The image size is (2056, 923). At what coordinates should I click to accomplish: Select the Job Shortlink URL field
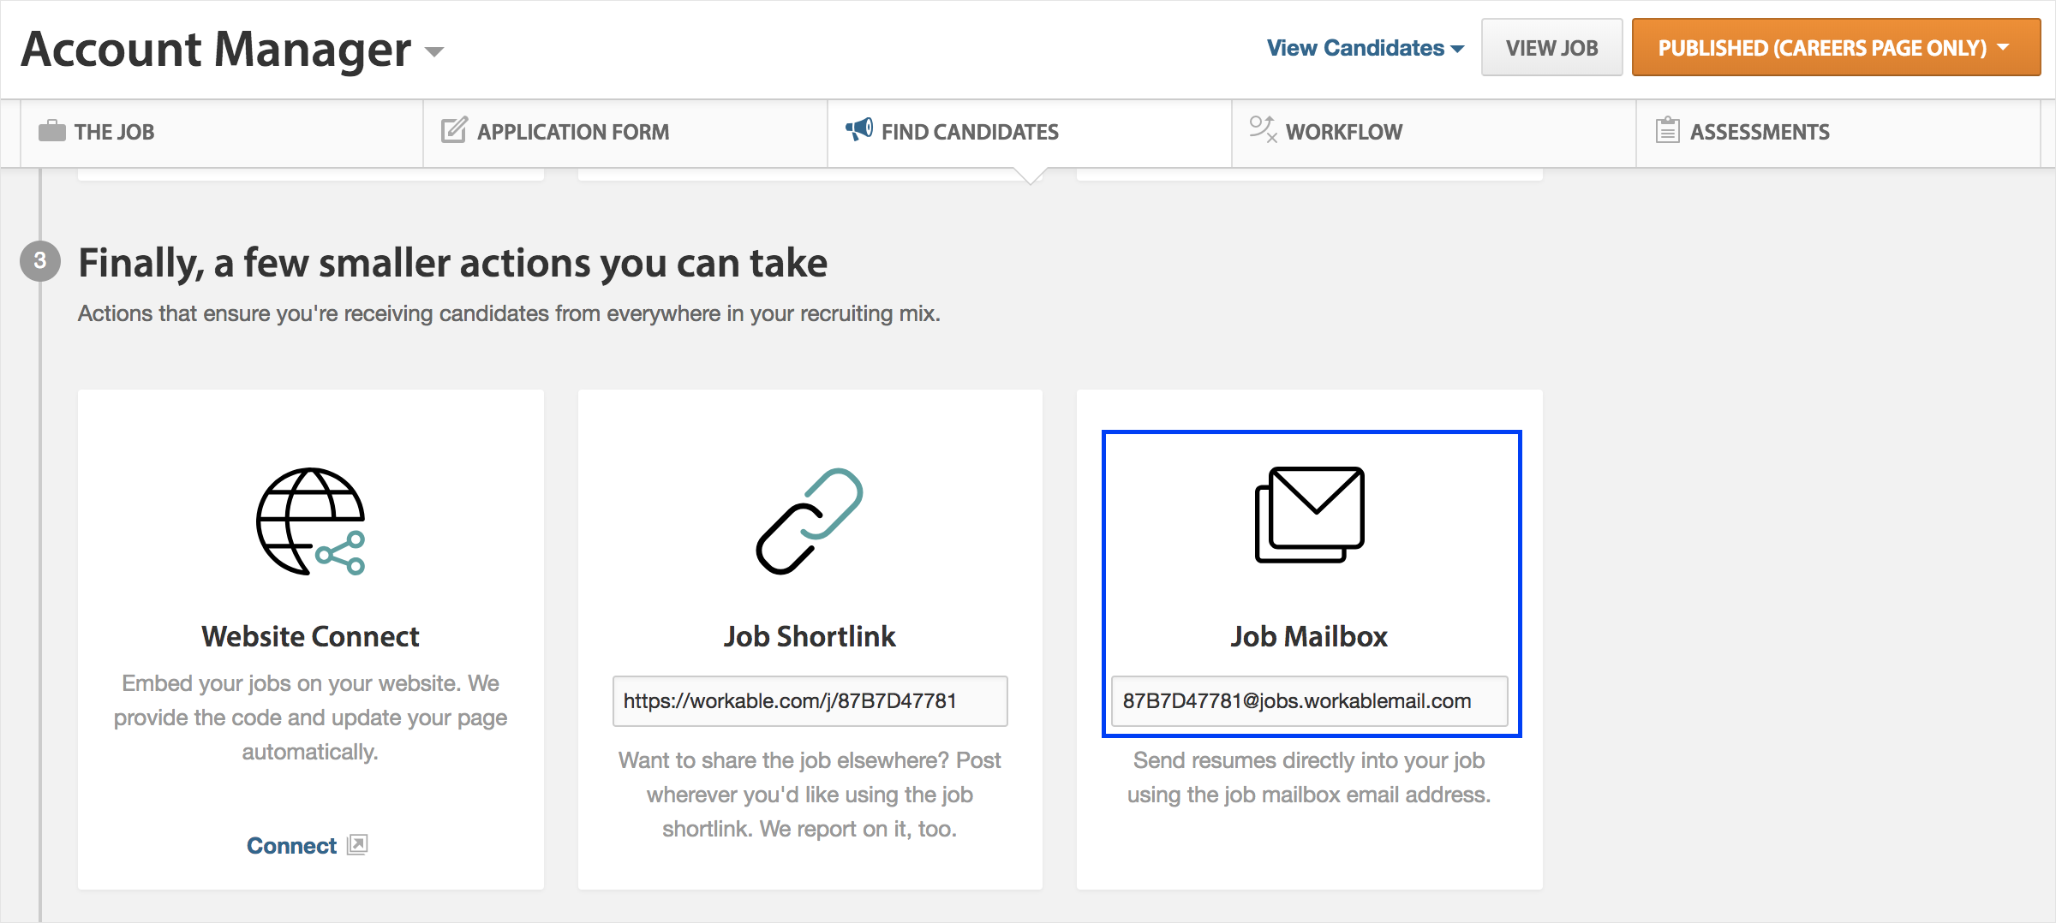click(x=810, y=701)
